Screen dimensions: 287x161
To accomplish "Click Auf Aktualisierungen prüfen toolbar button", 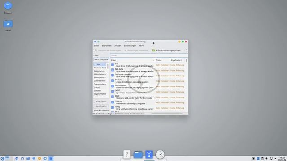I will tap(166, 51).
